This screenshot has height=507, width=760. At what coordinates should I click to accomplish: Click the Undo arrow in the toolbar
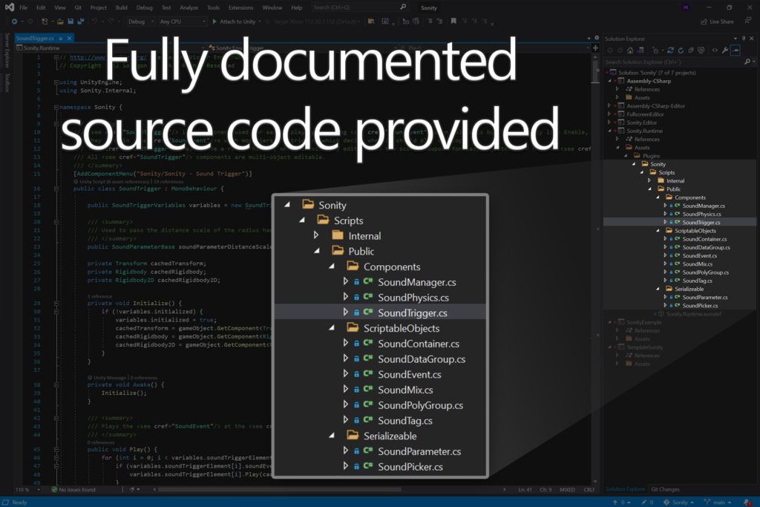tap(94, 22)
